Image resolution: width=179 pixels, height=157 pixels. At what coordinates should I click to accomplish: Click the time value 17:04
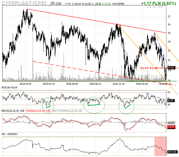[x=68, y=4]
